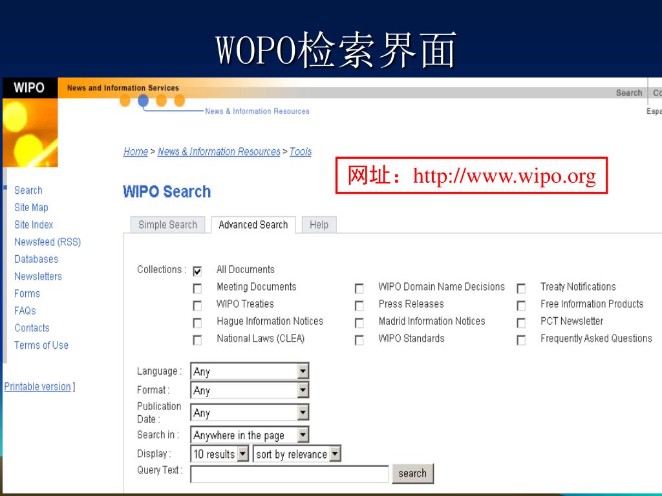This screenshot has width=662, height=496.
Task: Open News & Information Resources breadcrumb
Action: [x=219, y=151]
